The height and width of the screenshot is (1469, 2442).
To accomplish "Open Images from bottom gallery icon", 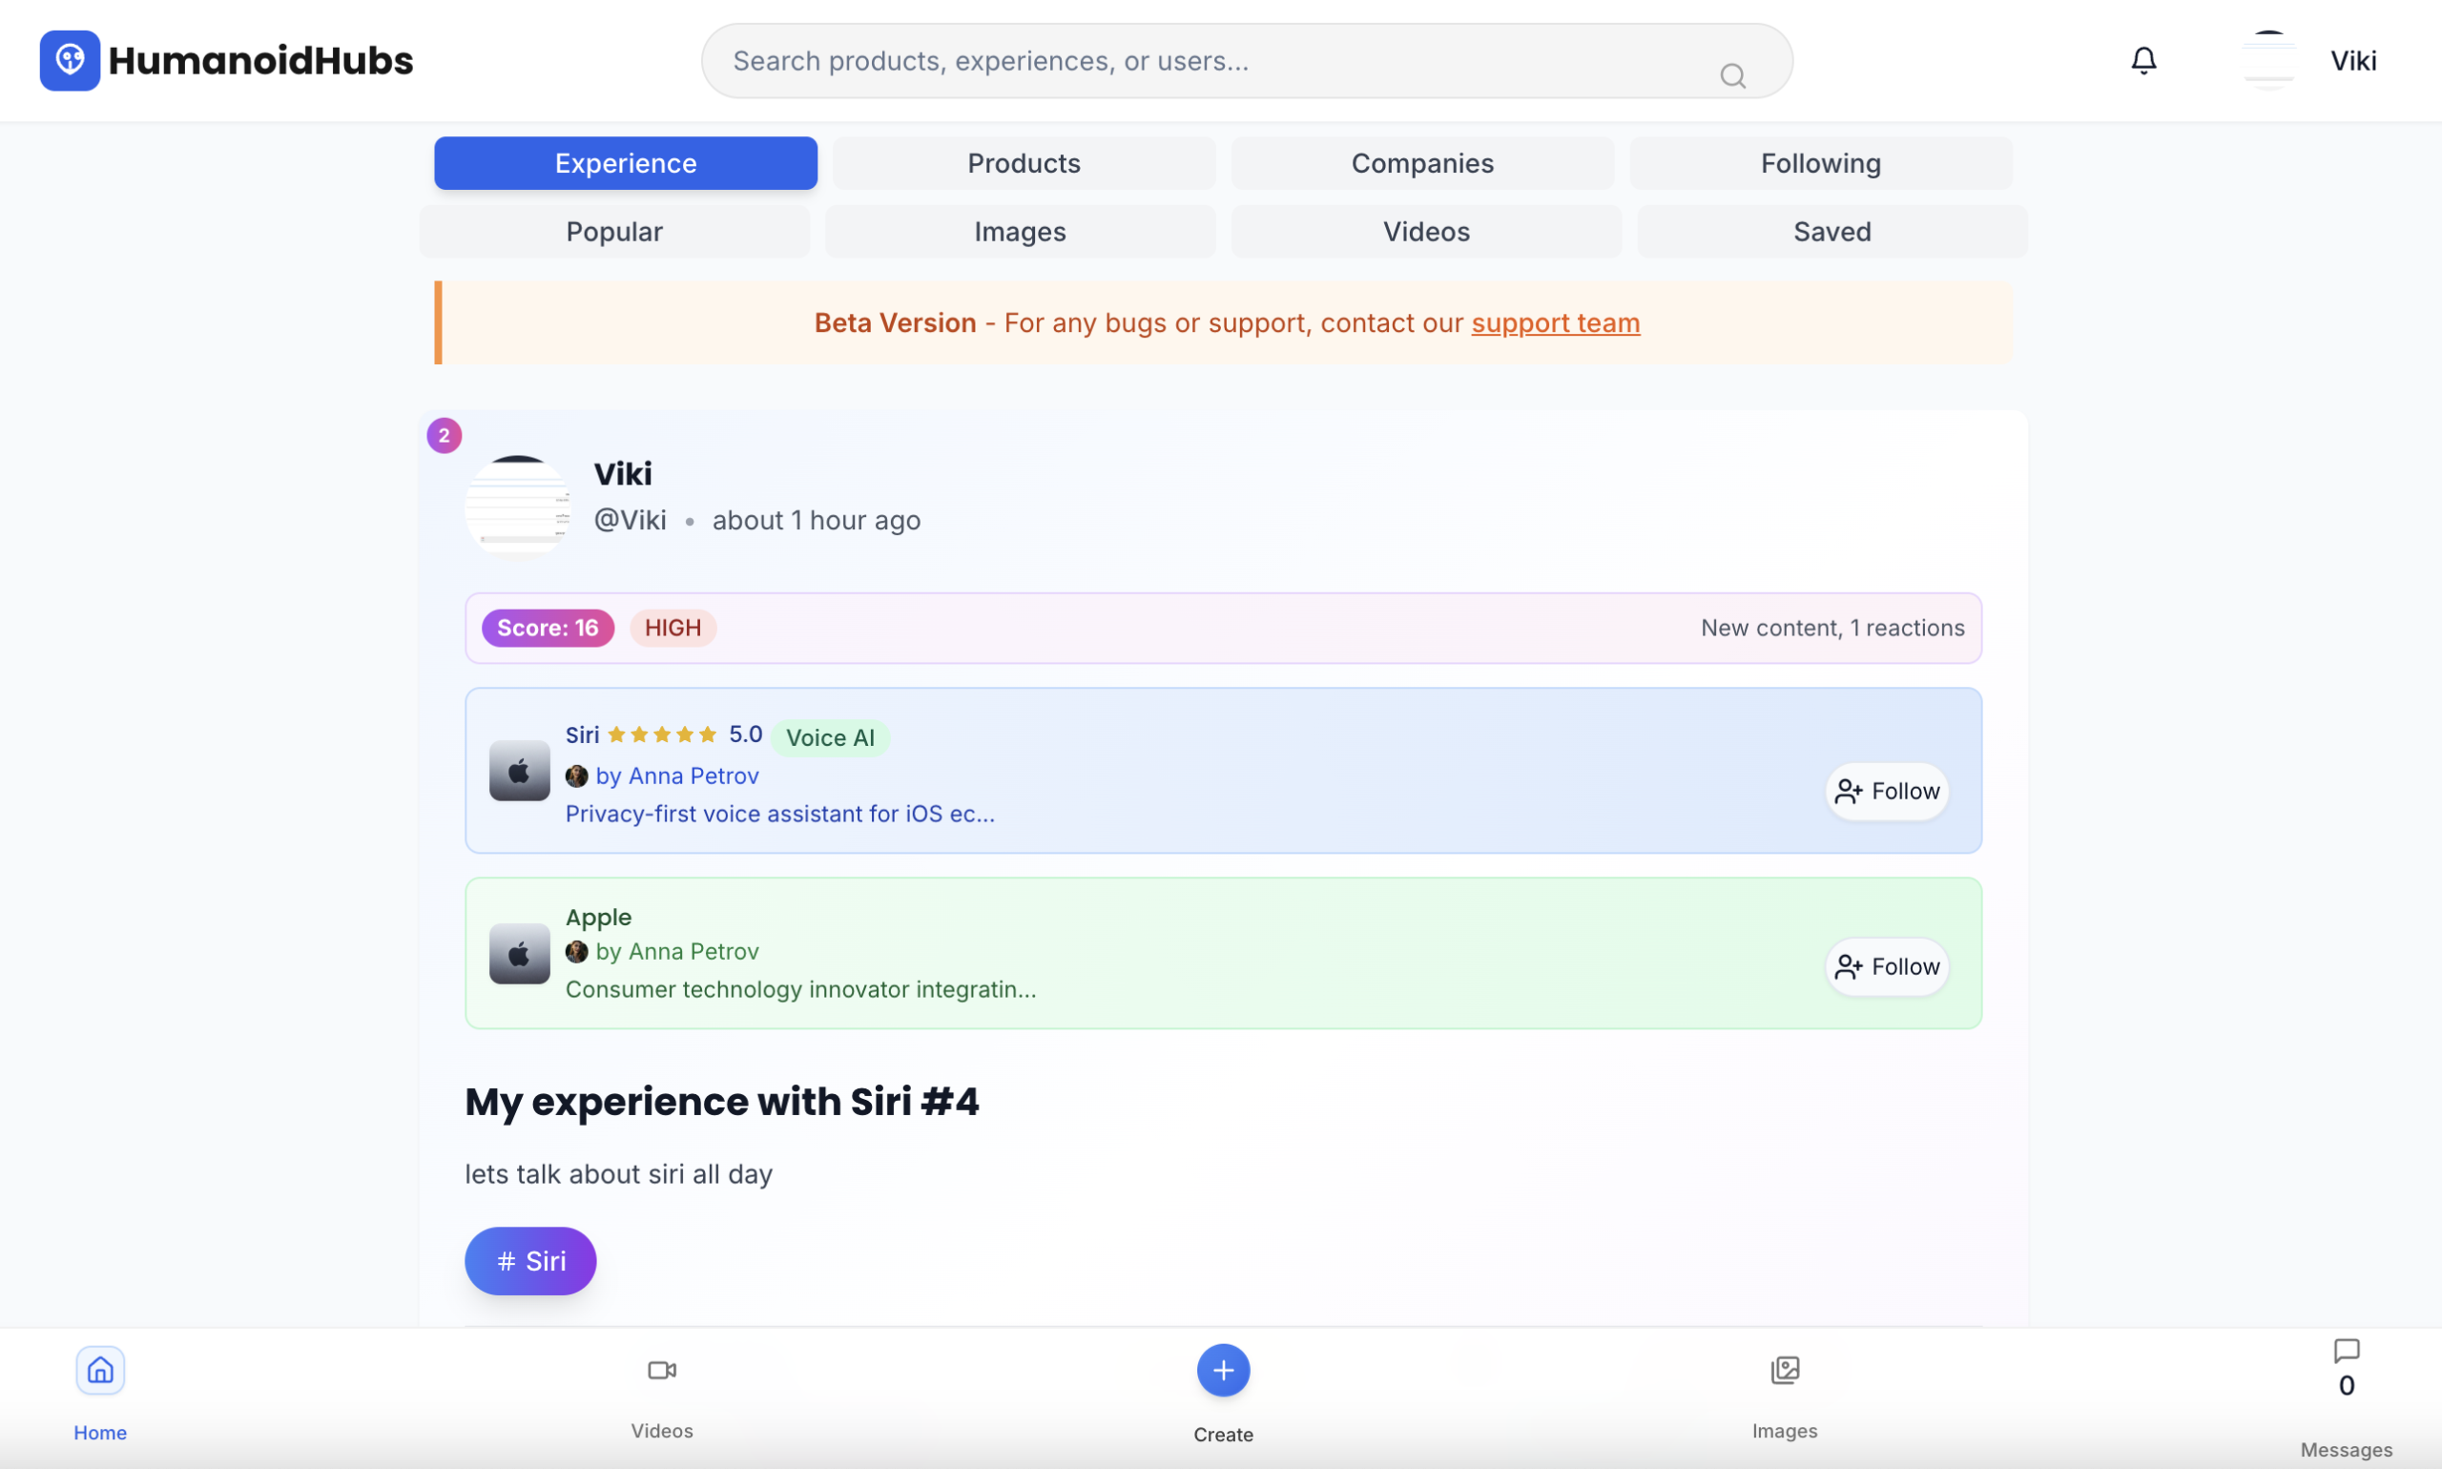I will 1785,1370.
